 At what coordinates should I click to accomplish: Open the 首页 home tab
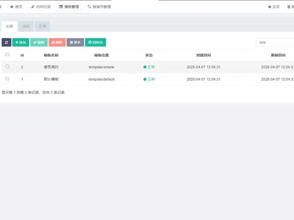pyautogui.click(x=16, y=7)
